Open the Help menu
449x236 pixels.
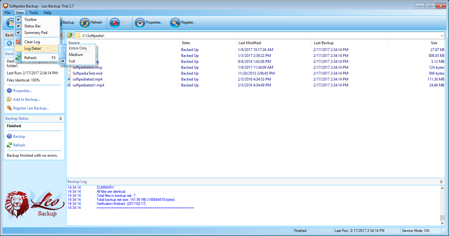pos(47,13)
